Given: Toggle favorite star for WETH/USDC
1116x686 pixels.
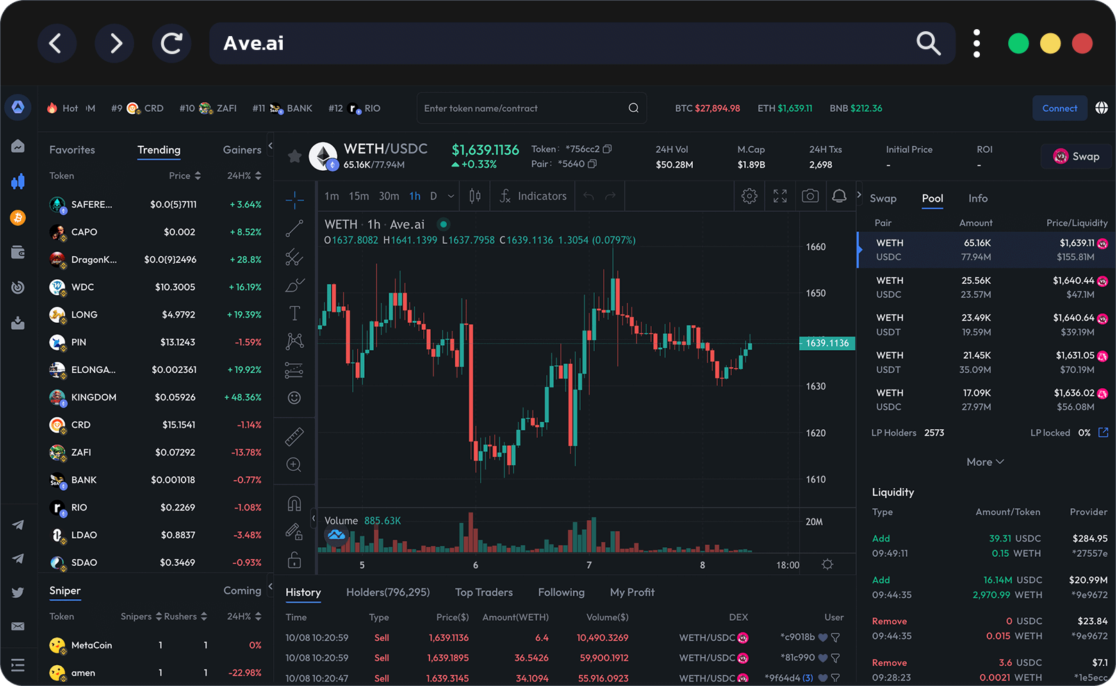Looking at the screenshot, I should coord(295,157).
